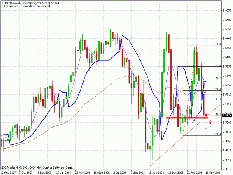Click the 2.5655 price axis label
This screenshot has width=233, height=175.
point(227,85)
